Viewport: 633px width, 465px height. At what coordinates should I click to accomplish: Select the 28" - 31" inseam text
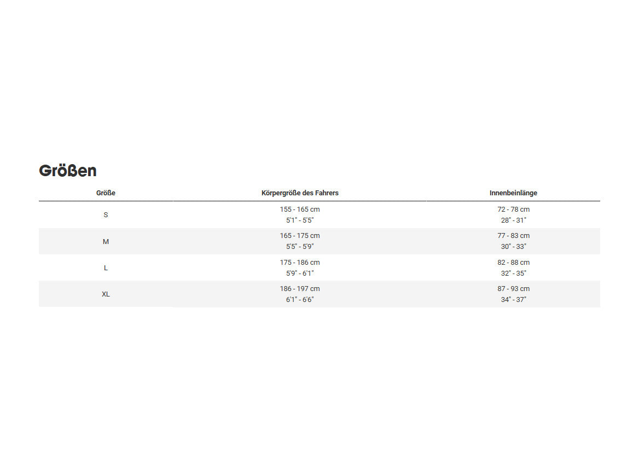(513, 220)
